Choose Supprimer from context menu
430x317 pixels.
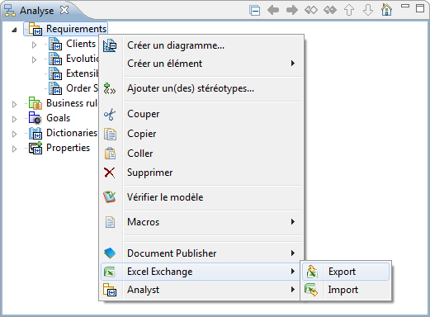tap(201, 173)
